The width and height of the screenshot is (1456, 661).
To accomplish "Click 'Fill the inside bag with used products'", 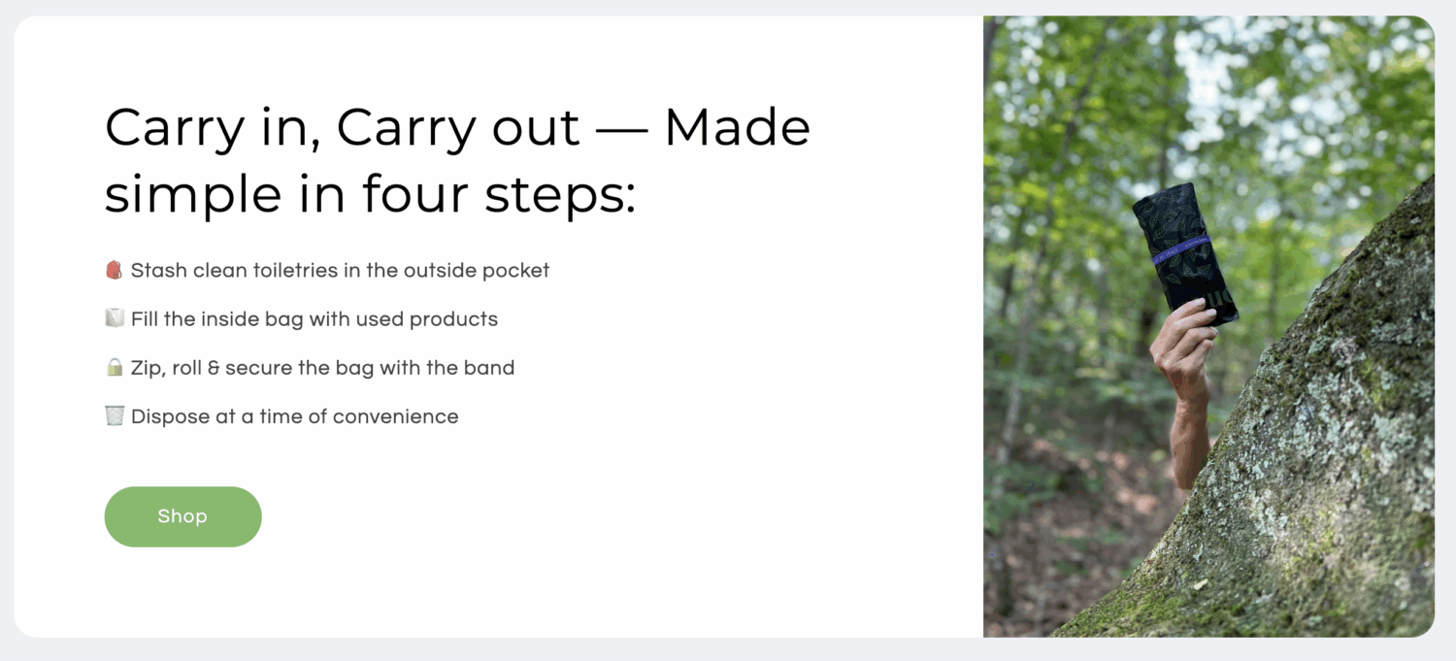I will (x=314, y=319).
